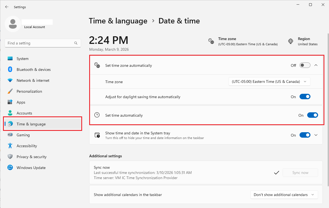Click Time & language breadcrumb link

[x=118, y=21]
